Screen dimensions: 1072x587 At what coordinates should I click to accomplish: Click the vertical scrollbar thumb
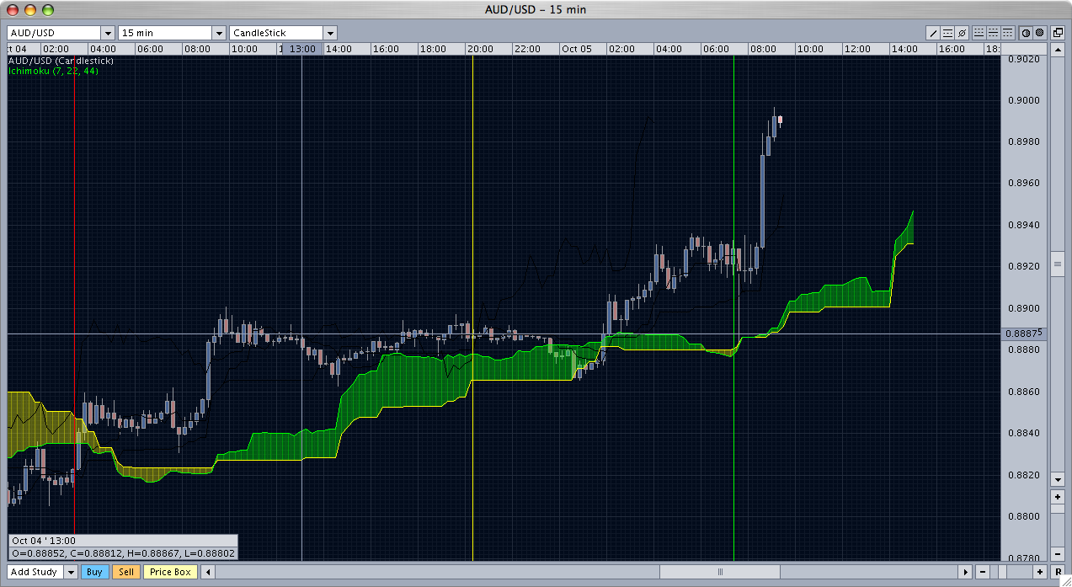[1058, 264]
